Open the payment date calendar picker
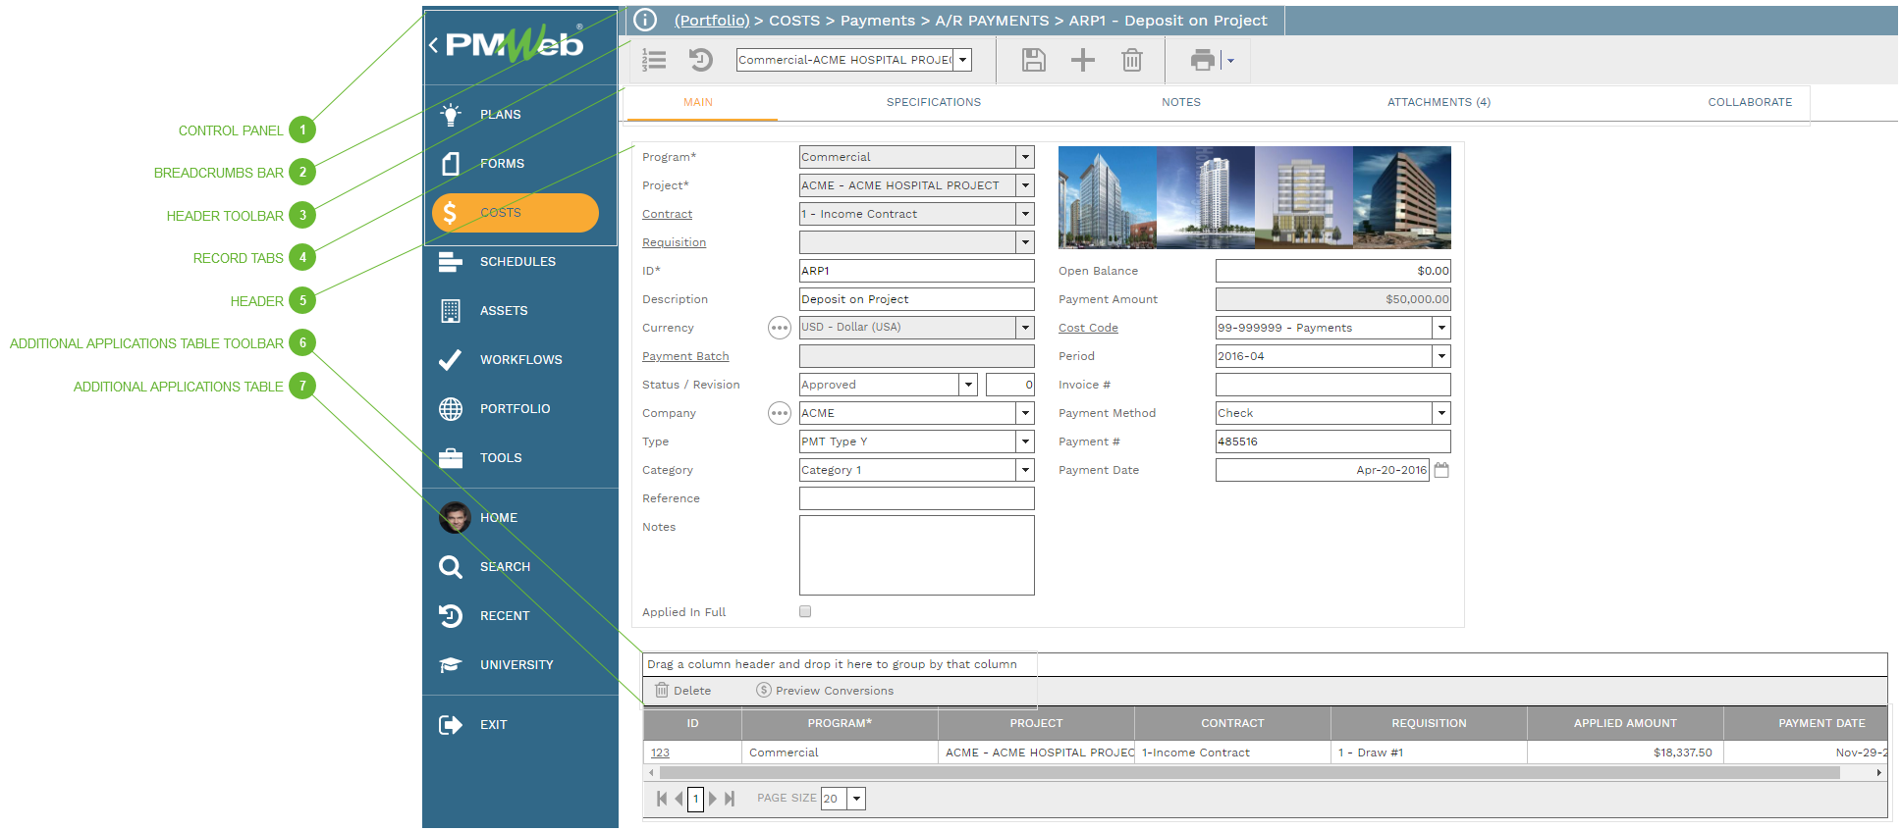 tap(1441, 470)
